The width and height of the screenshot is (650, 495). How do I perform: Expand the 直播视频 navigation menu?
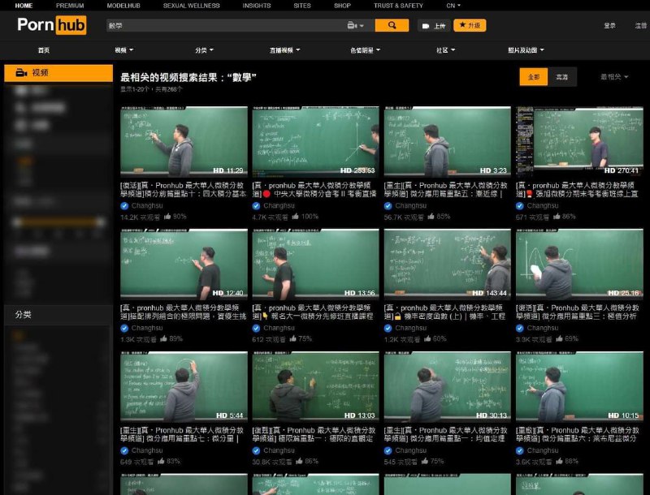pos(285,50)
